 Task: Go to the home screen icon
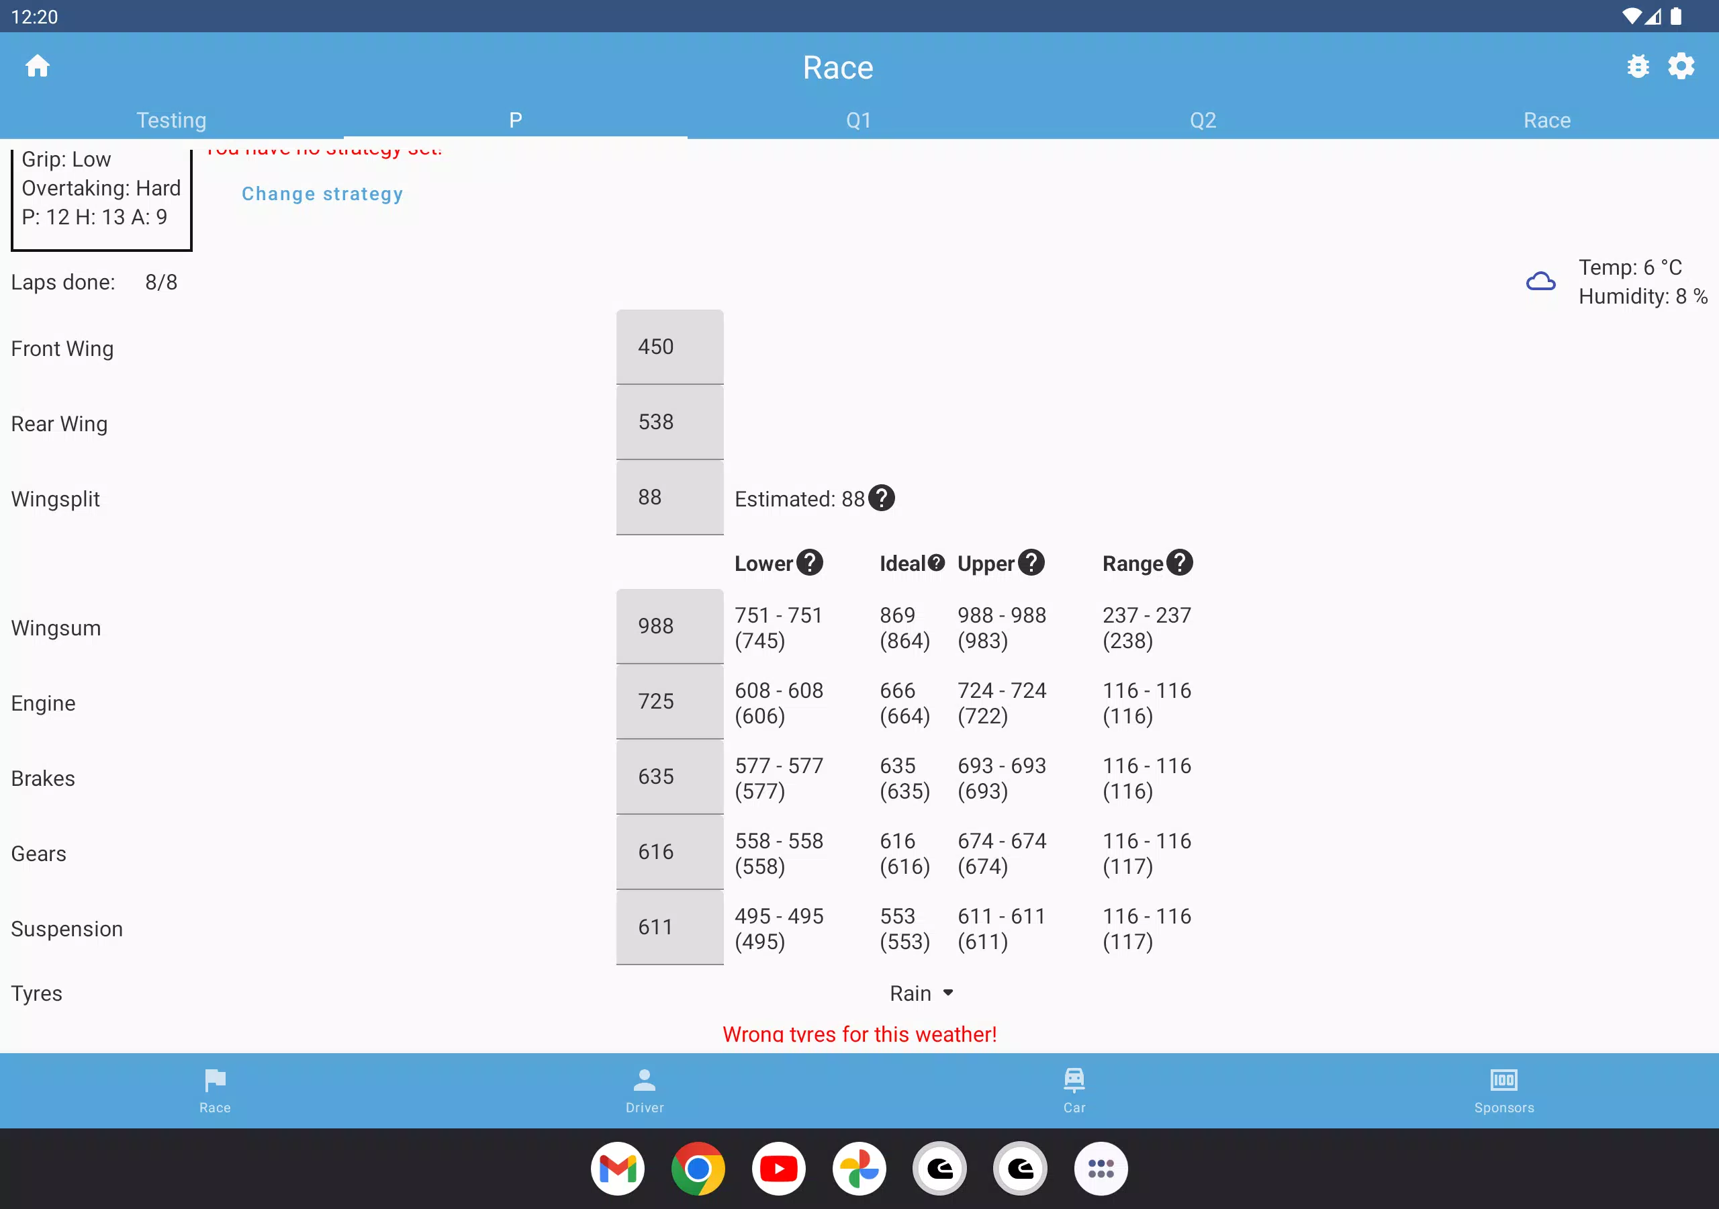click(38, 66)
